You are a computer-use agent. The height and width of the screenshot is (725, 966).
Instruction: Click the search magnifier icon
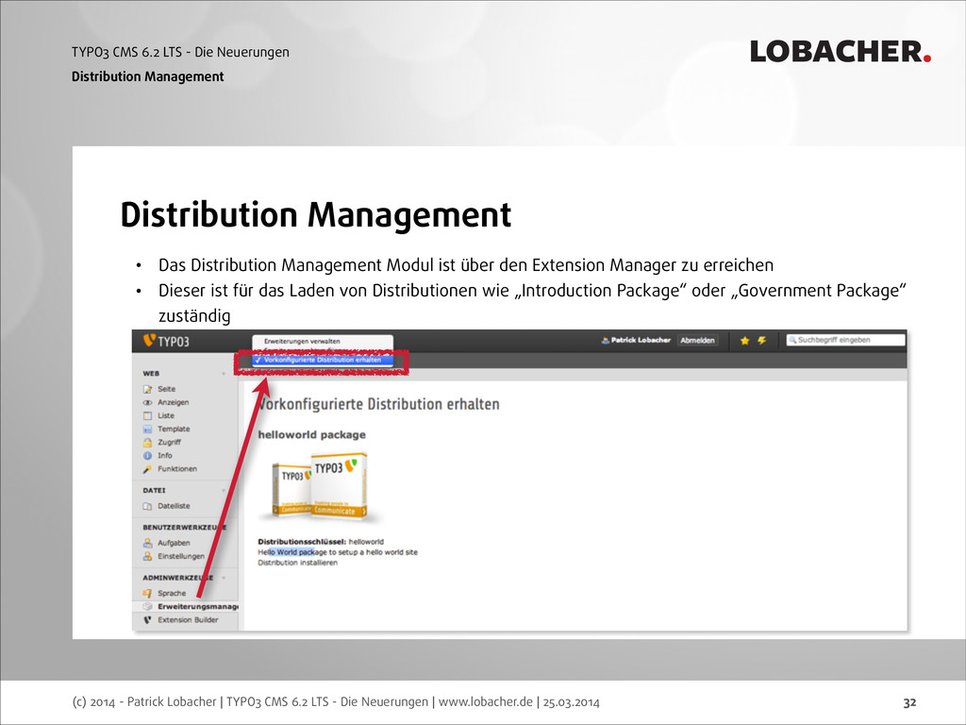[x=792, y=340]
